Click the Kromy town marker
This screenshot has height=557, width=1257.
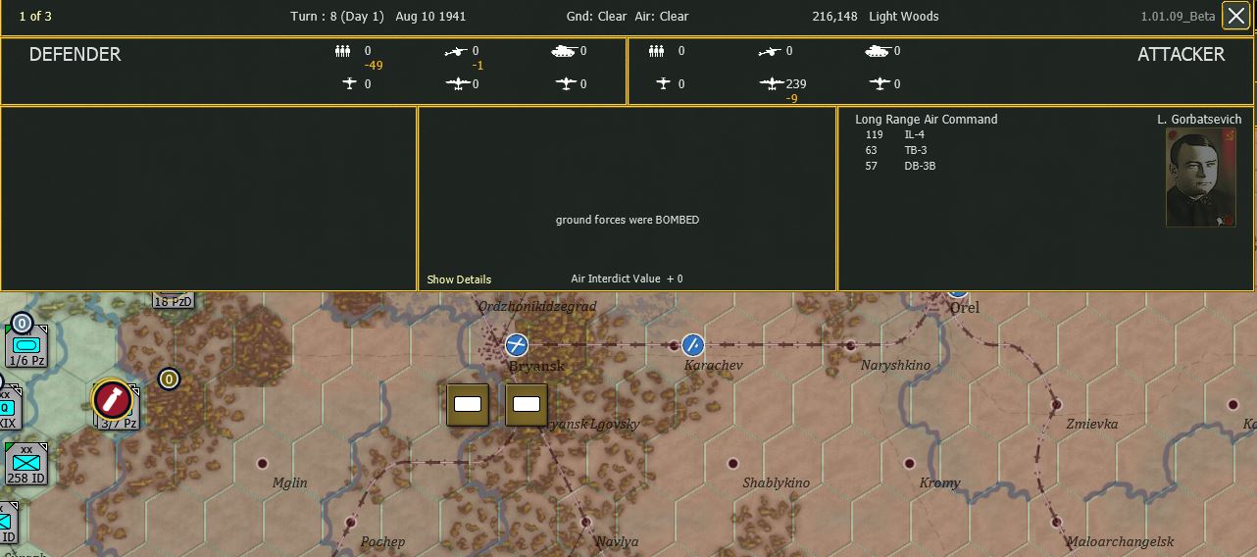click(909, 463)
